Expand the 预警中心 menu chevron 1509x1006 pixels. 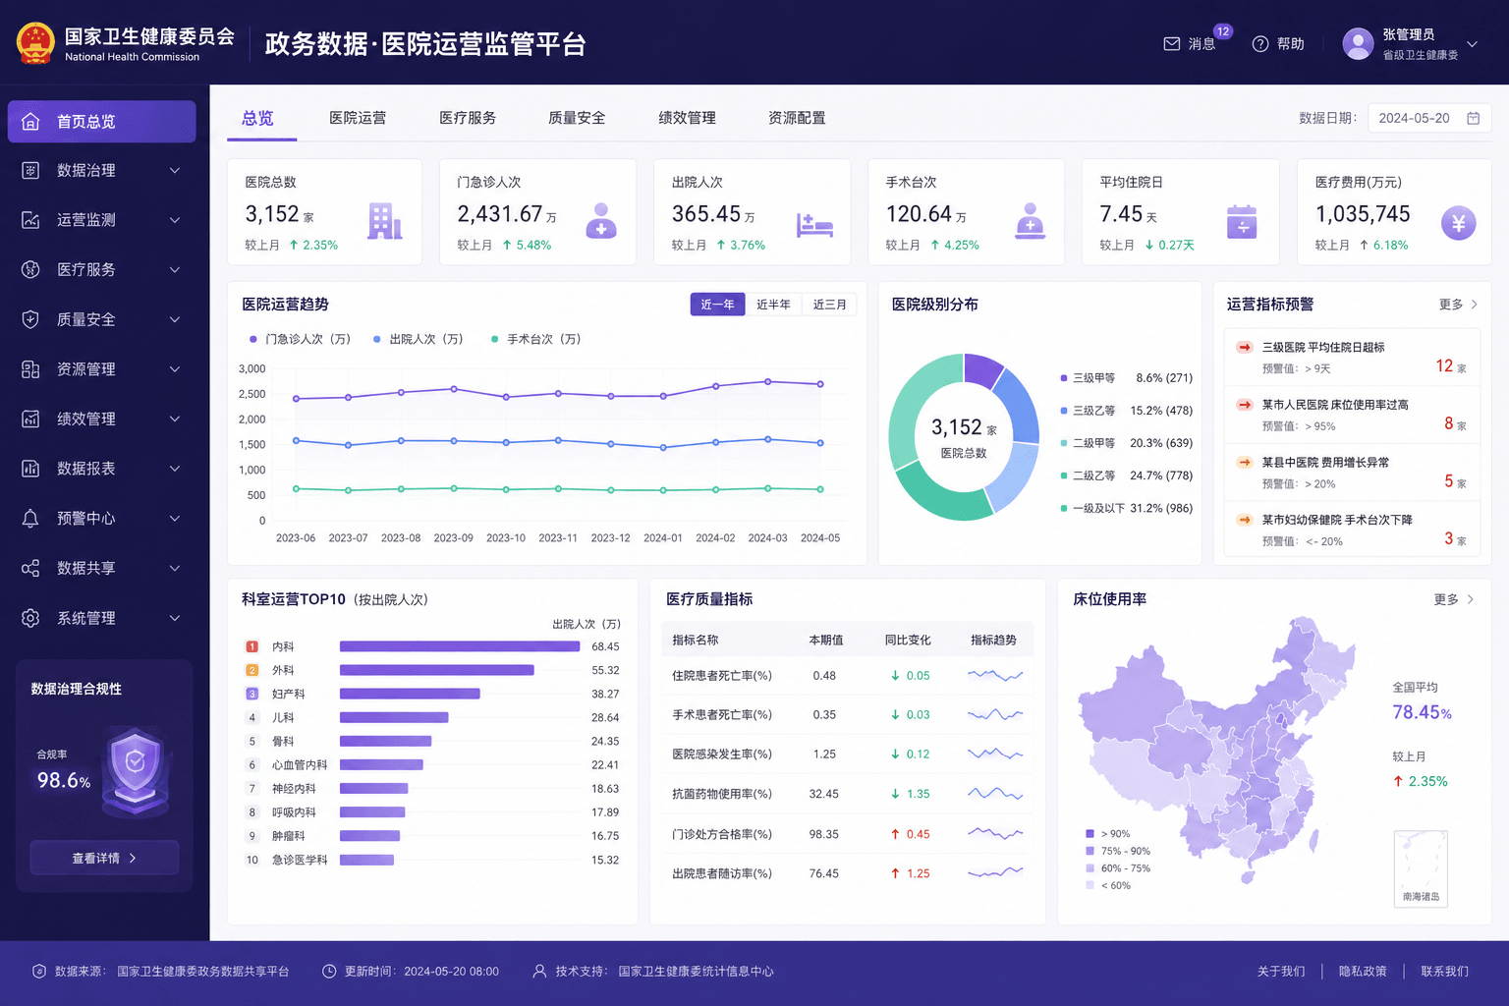[175, 519]
